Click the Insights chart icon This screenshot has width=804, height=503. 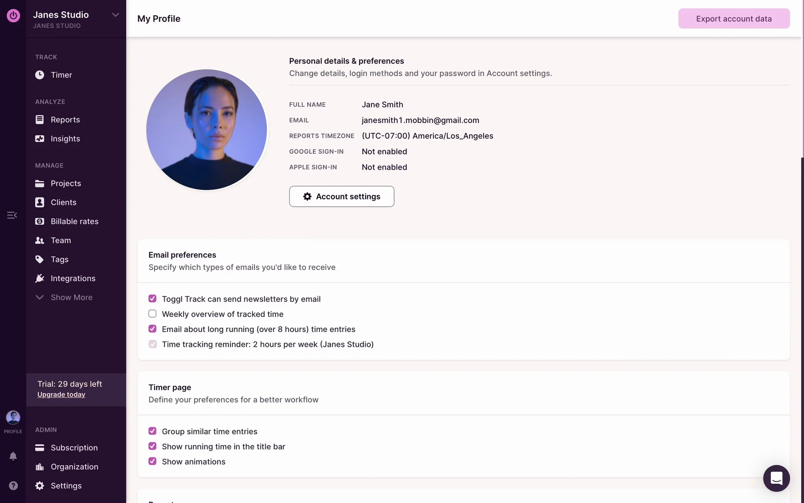pos(40,139)
